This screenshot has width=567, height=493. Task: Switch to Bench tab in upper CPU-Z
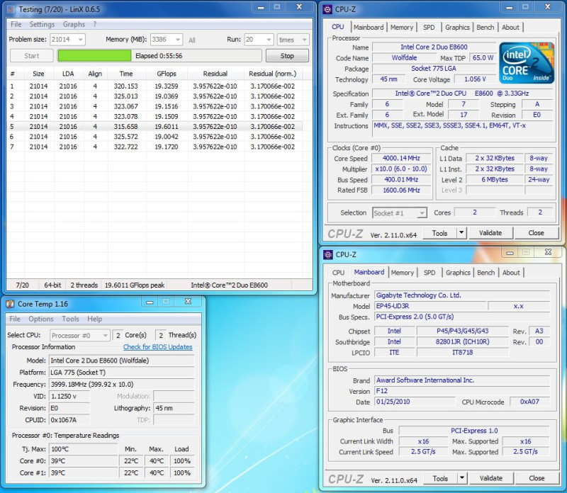coord(485,27)
